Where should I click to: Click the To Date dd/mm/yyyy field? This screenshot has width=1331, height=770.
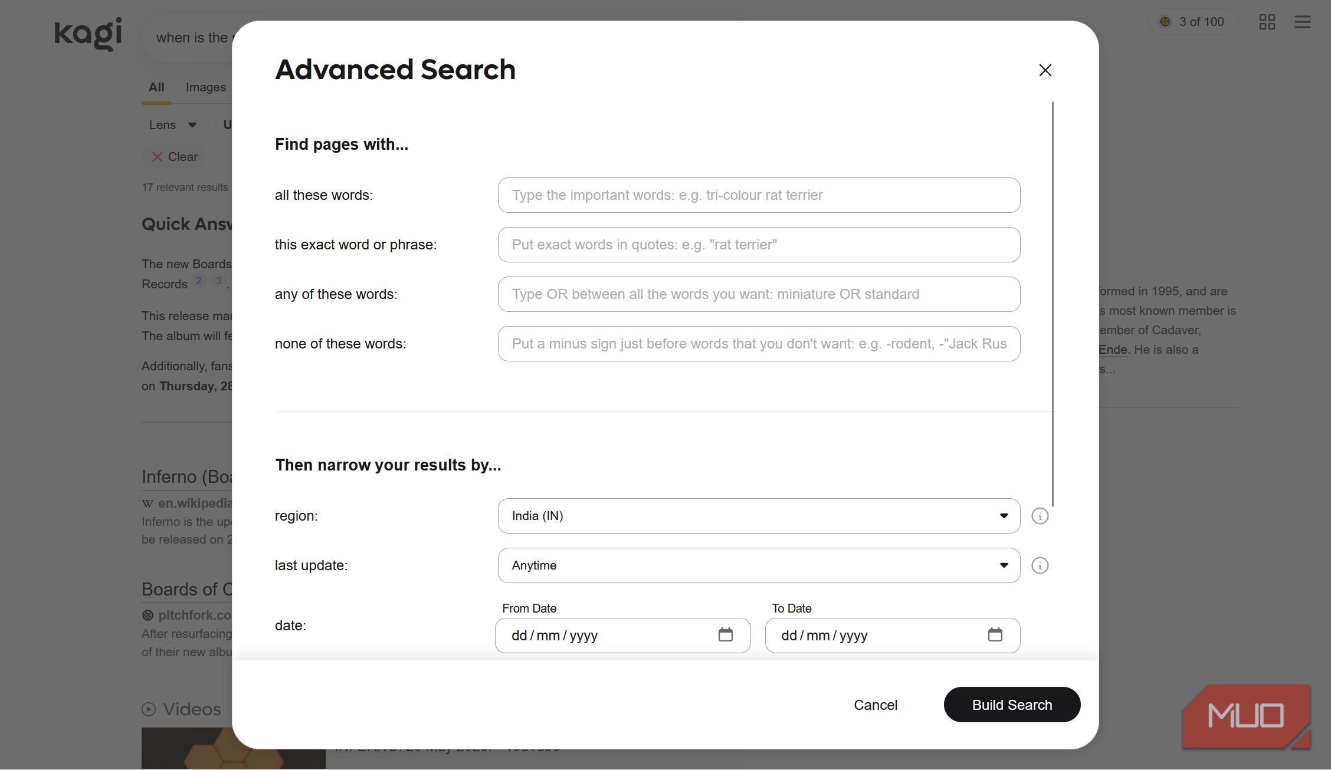892,636
